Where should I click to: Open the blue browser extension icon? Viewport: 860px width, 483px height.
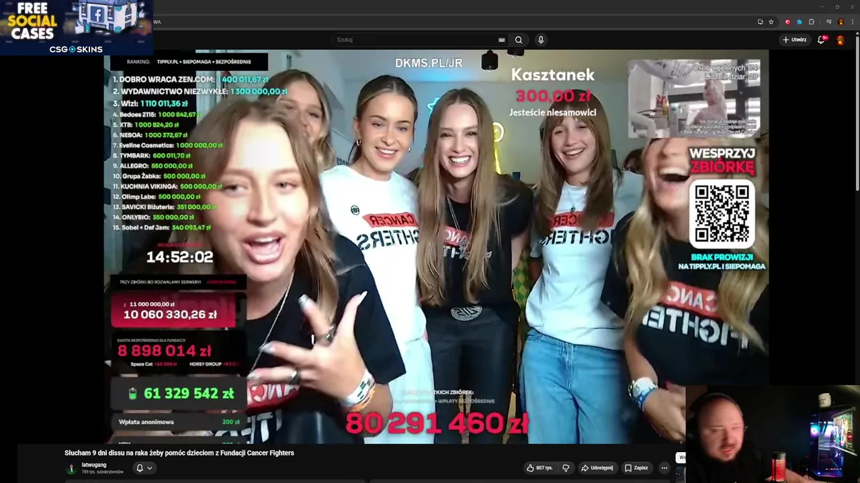coord(799,21)
